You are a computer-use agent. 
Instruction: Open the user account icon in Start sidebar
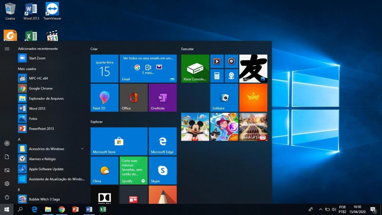(7, 143)
